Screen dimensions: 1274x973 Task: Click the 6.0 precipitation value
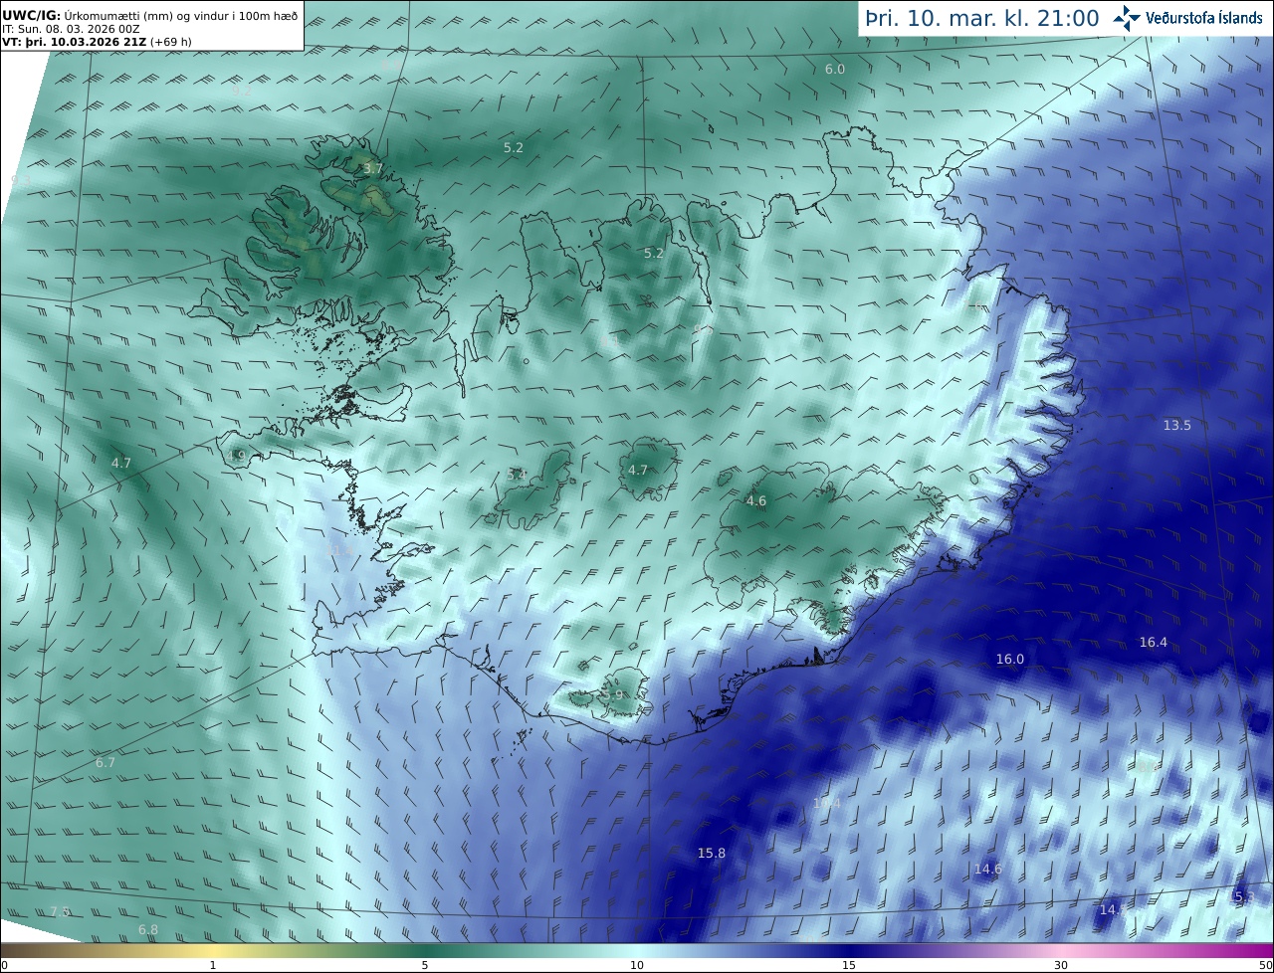pos(835,69)
